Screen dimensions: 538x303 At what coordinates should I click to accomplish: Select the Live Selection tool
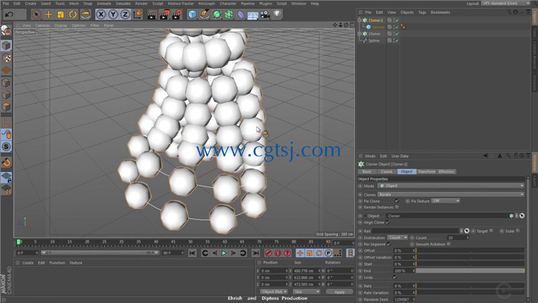tap(36, 14)
